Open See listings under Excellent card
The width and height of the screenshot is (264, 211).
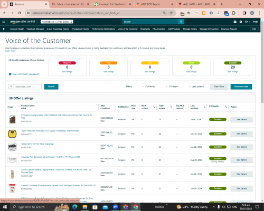pos(233,72)
